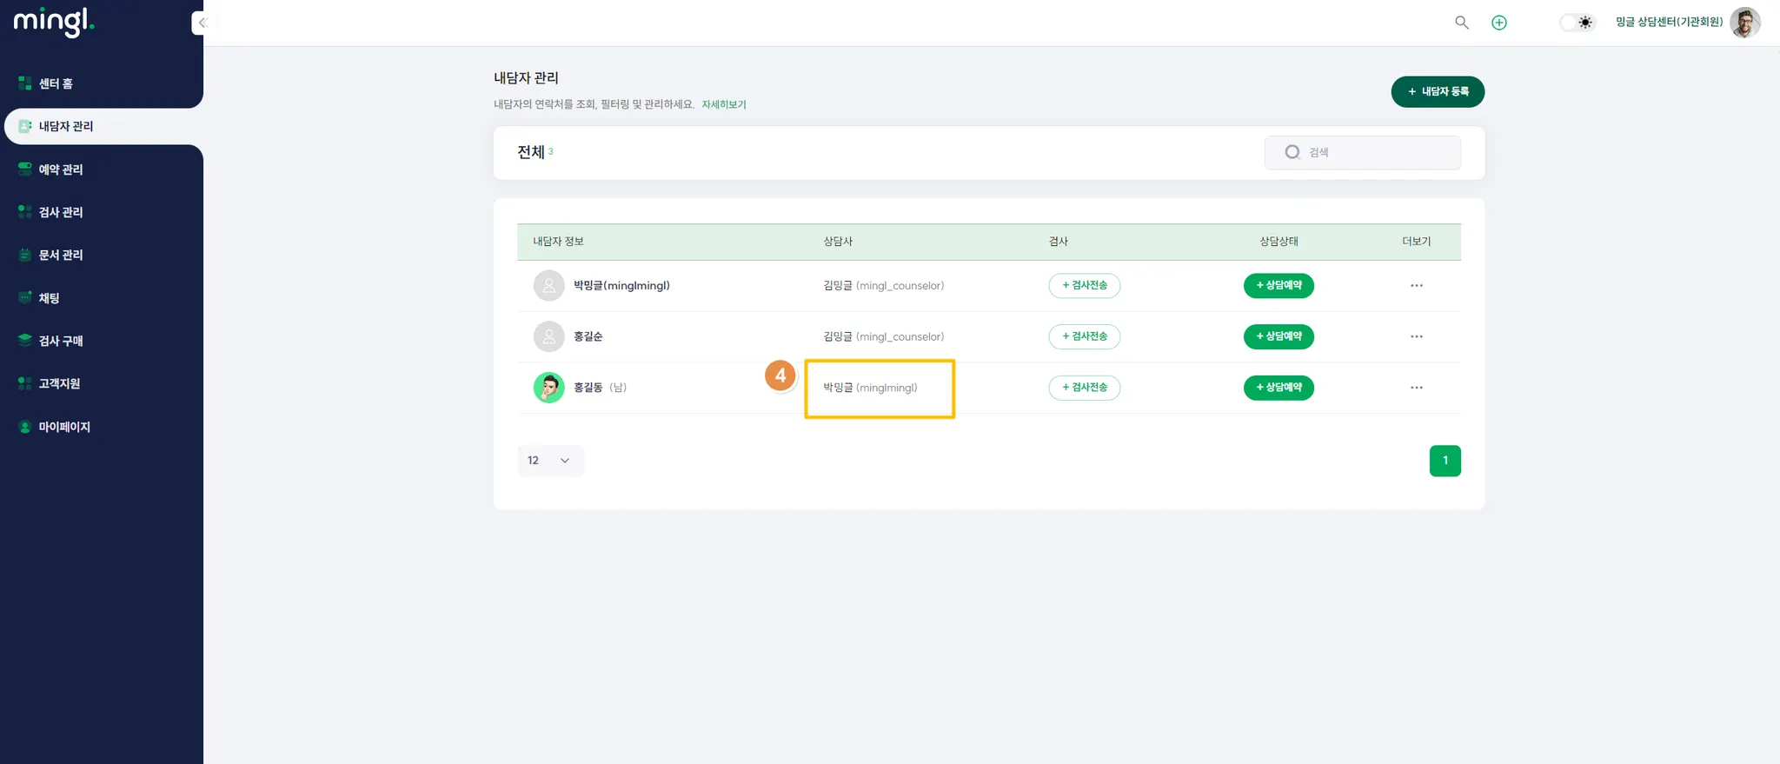Go to 예약 관리 in sidebar
Image resolution: width=1780 pixels, height=764 pixels.
[60, 169]
